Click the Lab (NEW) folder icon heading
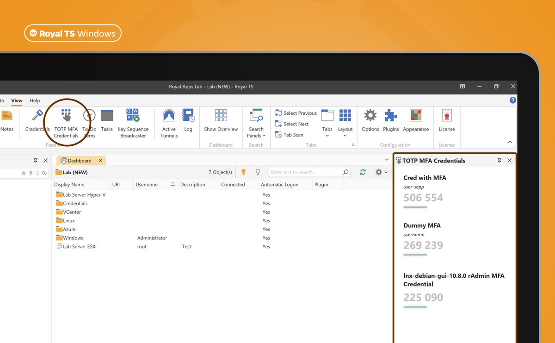 pos(59,172)
